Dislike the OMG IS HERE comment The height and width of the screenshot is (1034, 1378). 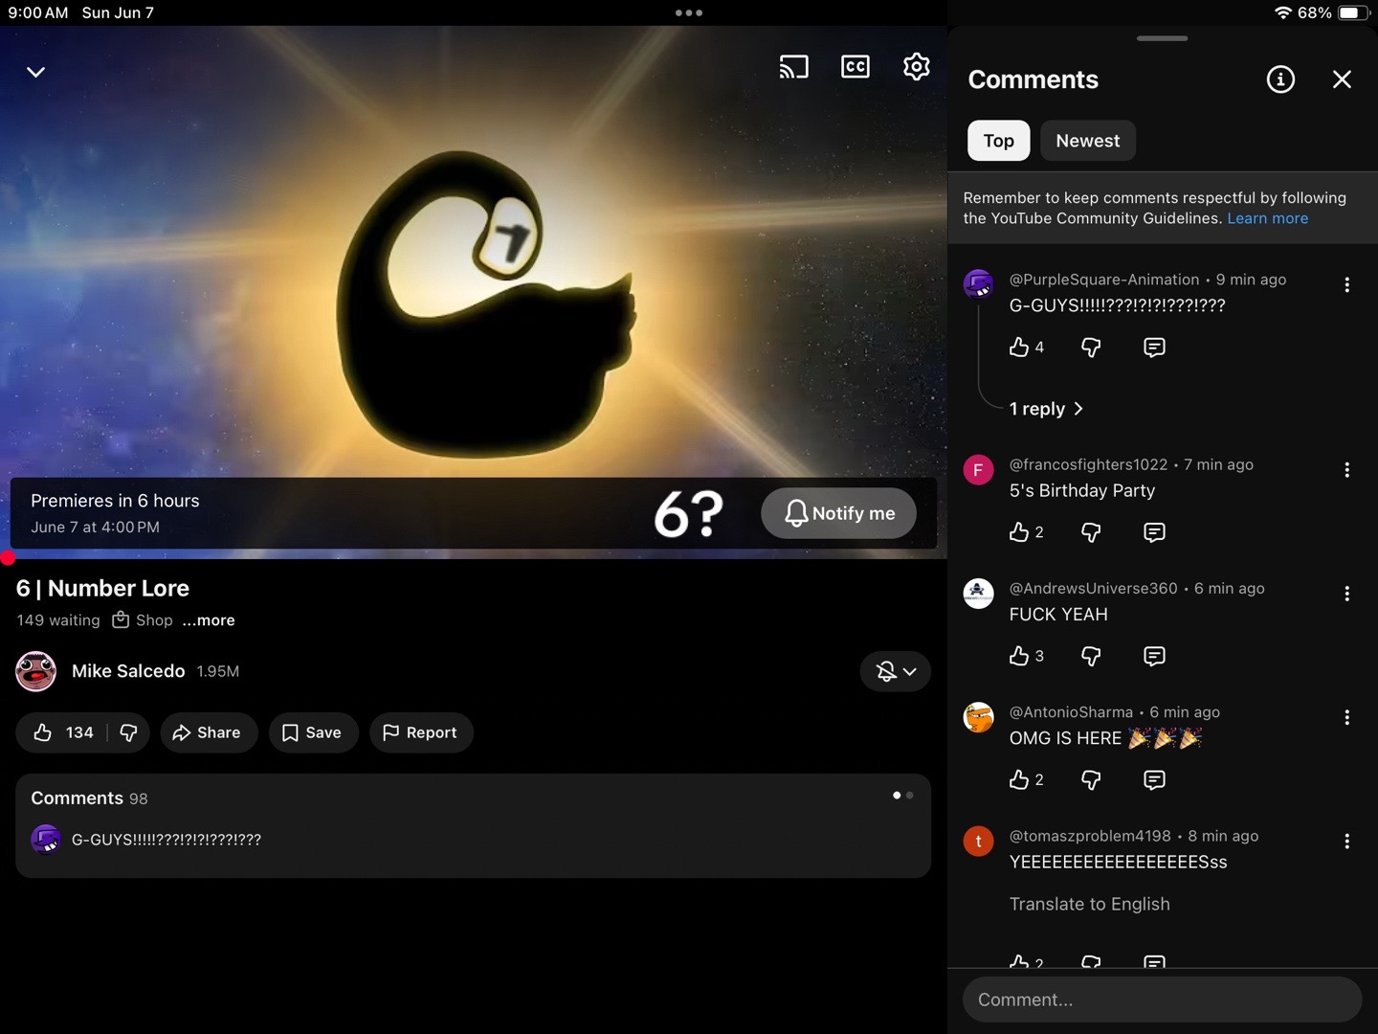pyautogui.click(x=1091, y=780)
